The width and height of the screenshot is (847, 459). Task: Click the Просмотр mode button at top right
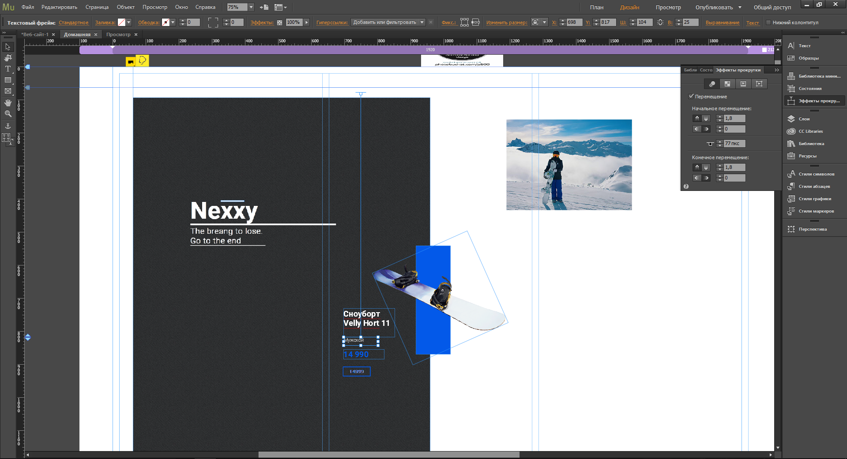pyautogui.click(x=668, y=7)
